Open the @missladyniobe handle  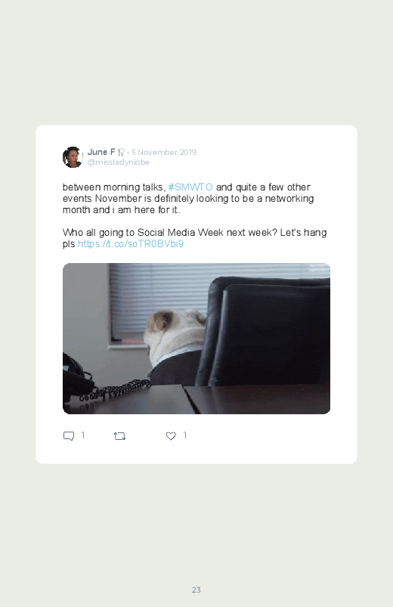point(119,163)
